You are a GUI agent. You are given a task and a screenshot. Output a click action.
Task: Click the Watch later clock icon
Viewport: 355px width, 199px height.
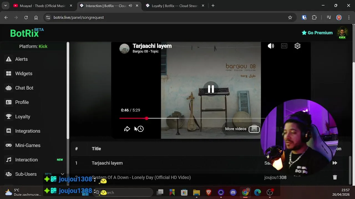tap(140, 129)
